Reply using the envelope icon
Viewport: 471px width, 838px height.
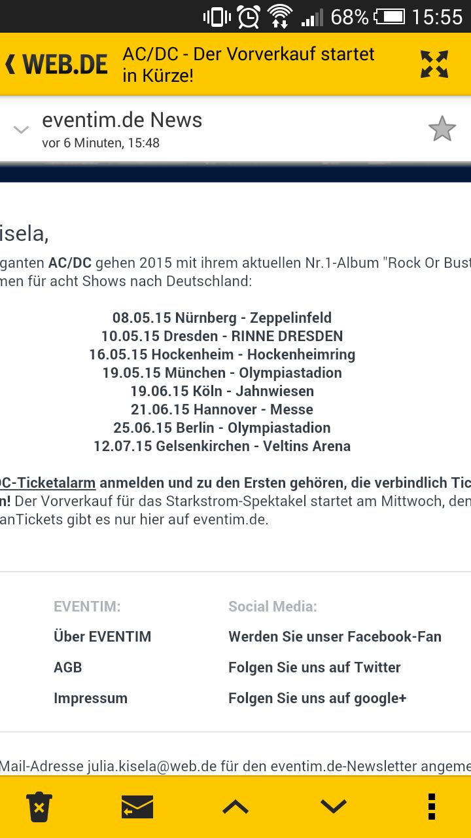pos(137,807)
